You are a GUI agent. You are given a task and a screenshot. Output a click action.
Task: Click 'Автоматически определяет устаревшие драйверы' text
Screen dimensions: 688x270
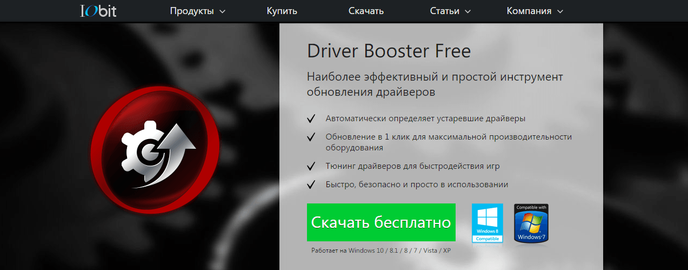tap(425, 118)
